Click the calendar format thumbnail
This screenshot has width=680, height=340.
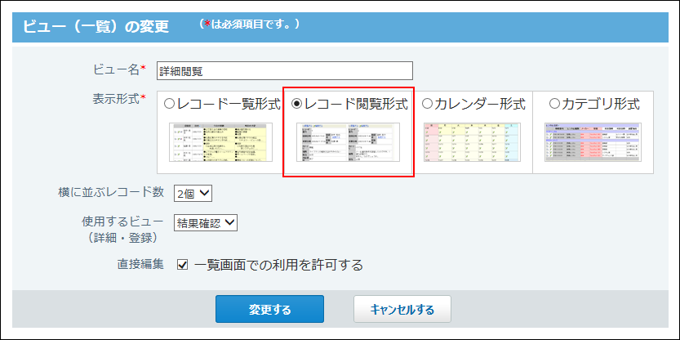pos(472,142)
